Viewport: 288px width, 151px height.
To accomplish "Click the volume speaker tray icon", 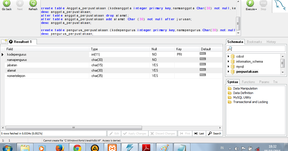I will (x=237, y=149).
